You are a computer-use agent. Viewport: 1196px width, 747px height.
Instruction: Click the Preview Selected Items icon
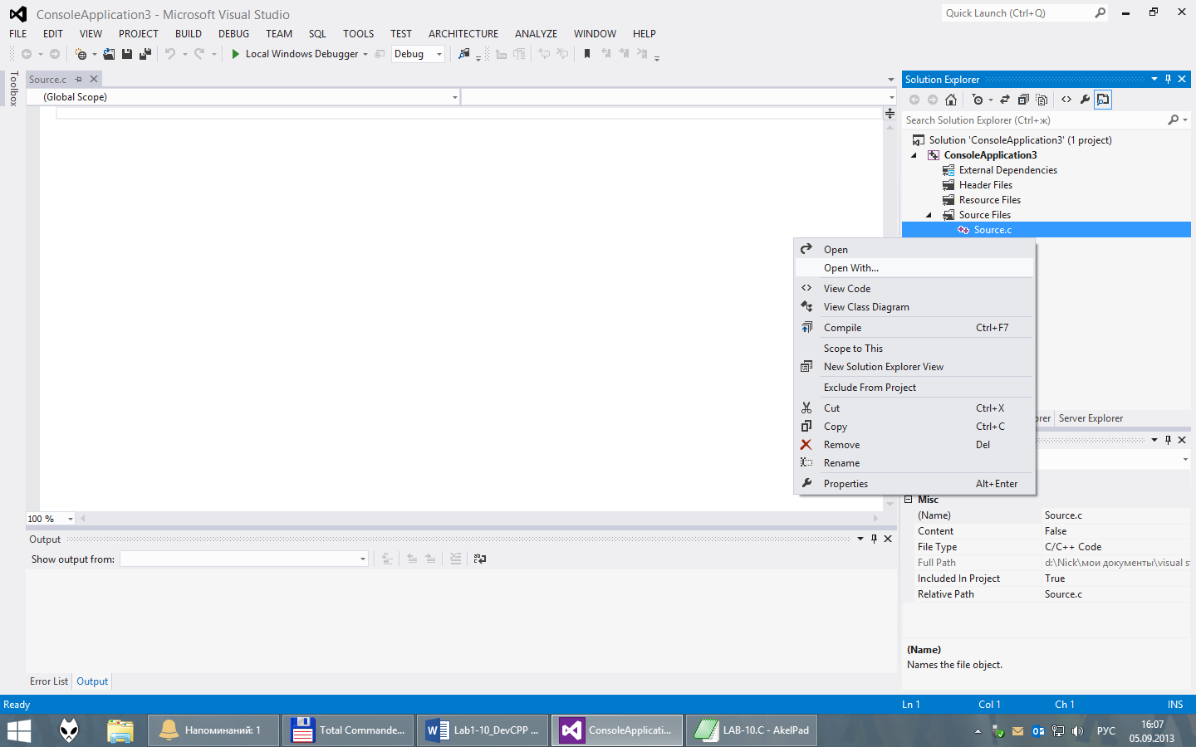(x=1103, y=100)
